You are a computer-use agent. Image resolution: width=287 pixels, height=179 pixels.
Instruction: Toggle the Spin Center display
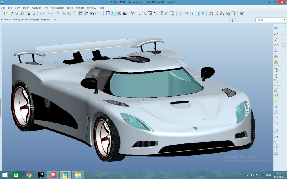[114, 13]
